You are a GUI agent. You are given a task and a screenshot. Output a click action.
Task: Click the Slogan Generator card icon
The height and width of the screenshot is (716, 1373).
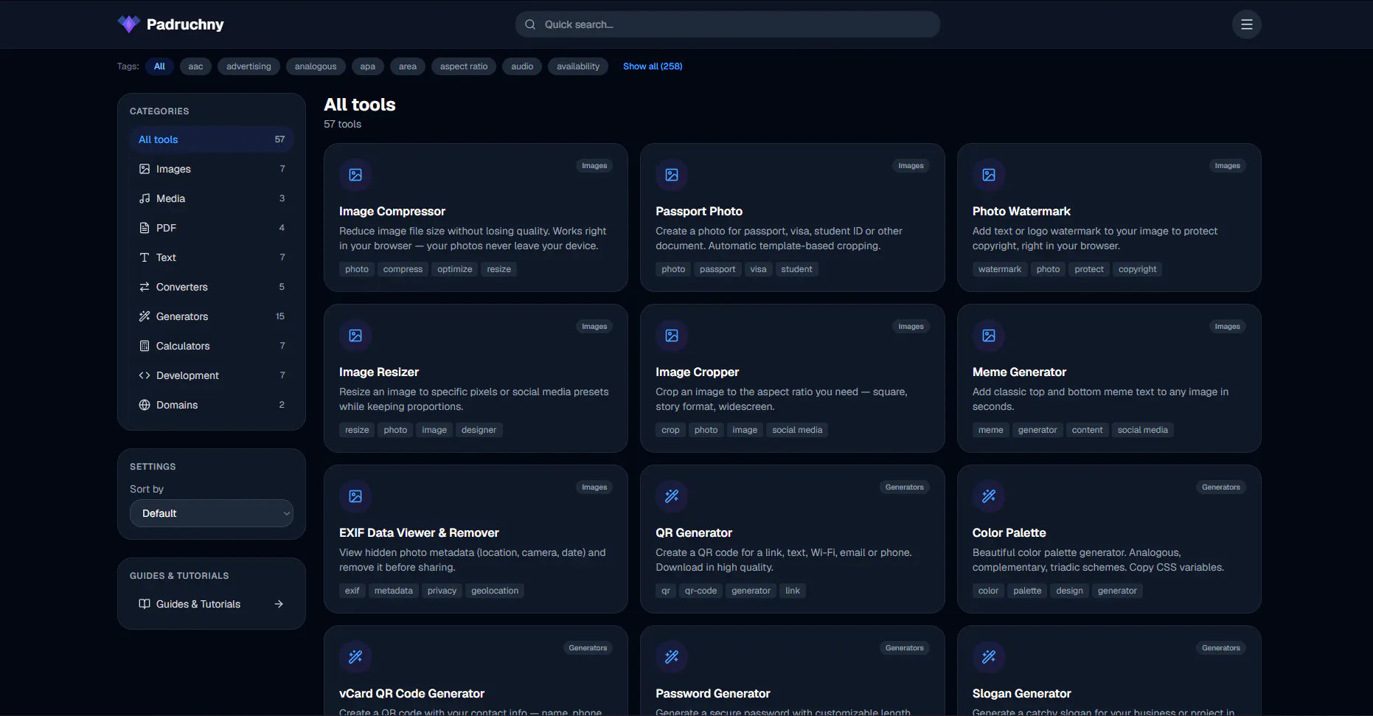point(989,657)
